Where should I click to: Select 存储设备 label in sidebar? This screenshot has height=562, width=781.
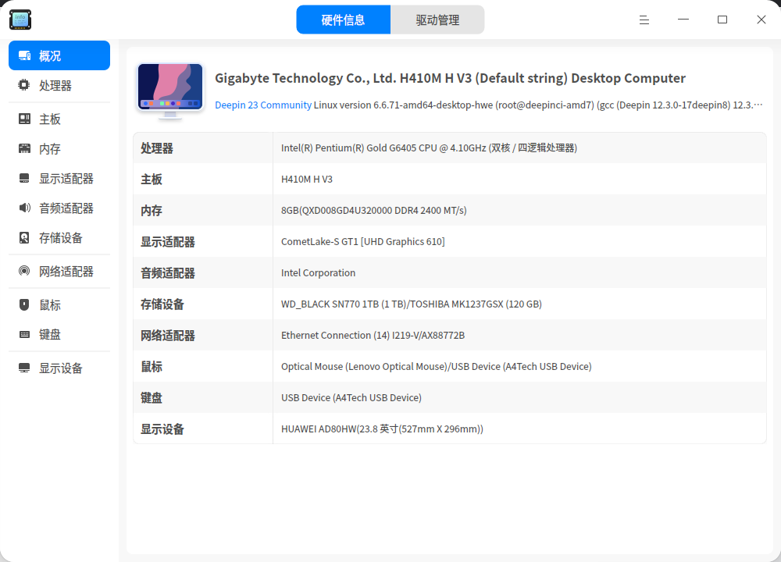click(x=61, y=238)
